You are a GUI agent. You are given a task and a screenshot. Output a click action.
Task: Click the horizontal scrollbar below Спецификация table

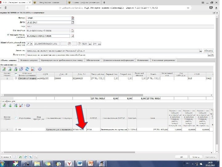pyautogui.click(x=69, y=152)
